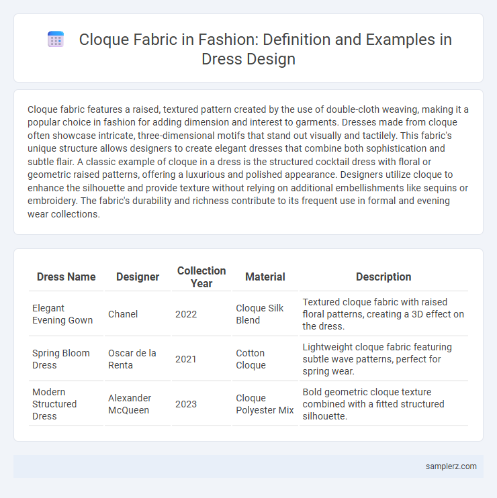Click the subtle wave patterns description cell
Viewport: 497px width, 498px height.
pyautogui.click(x=383, y=359)
